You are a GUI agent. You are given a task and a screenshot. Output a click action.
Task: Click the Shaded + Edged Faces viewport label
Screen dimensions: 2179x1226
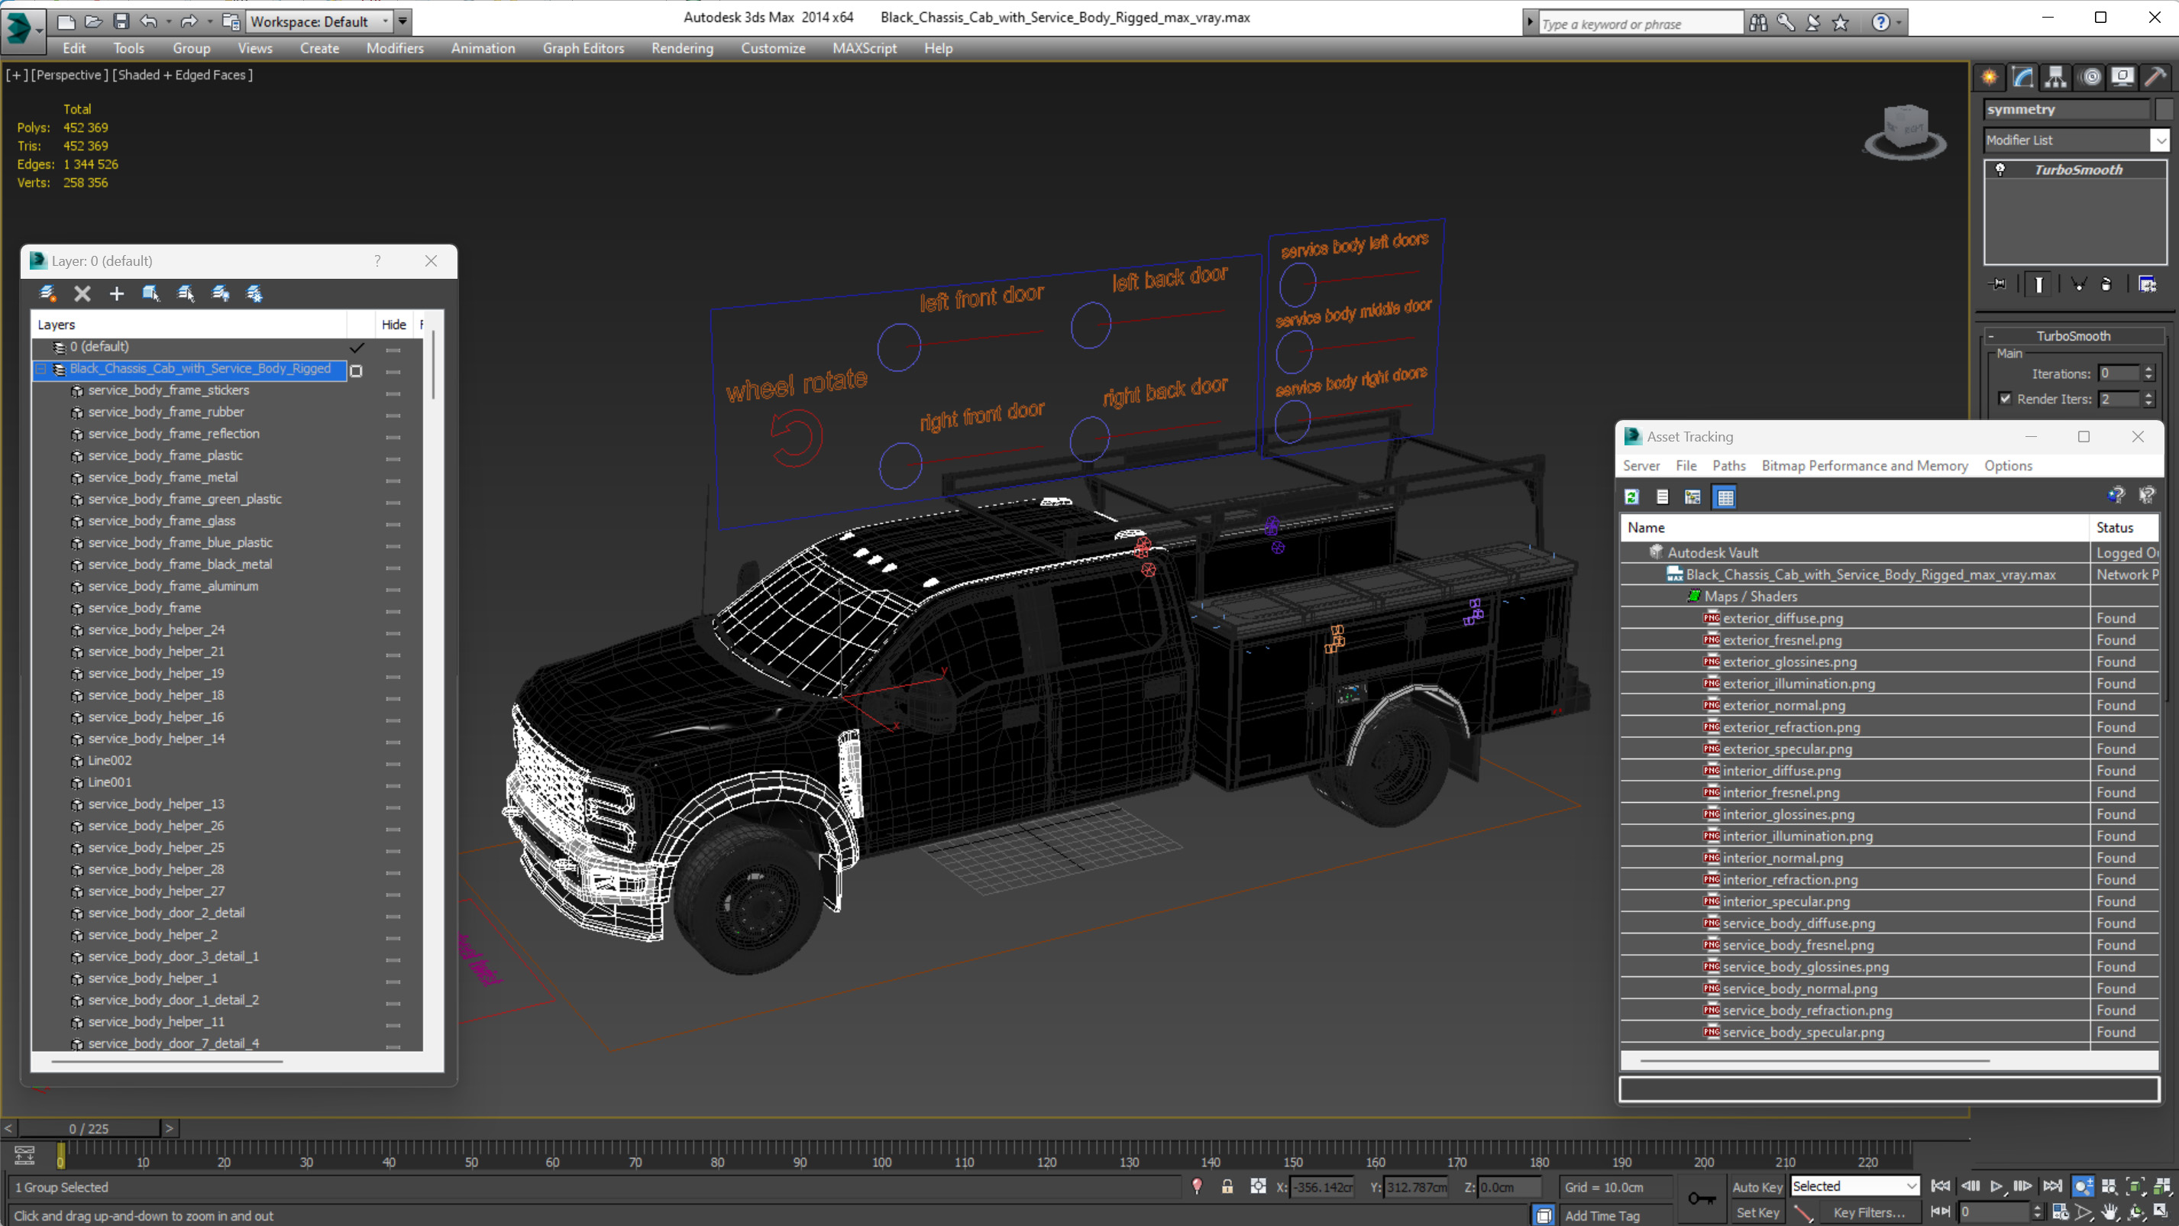(183, 74)
